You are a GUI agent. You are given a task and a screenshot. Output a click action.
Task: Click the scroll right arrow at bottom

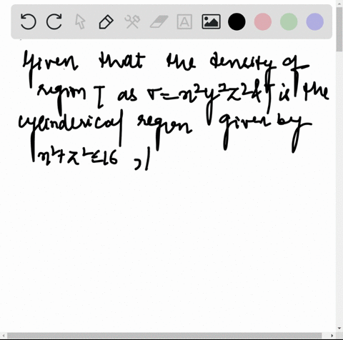pos(333,336)
